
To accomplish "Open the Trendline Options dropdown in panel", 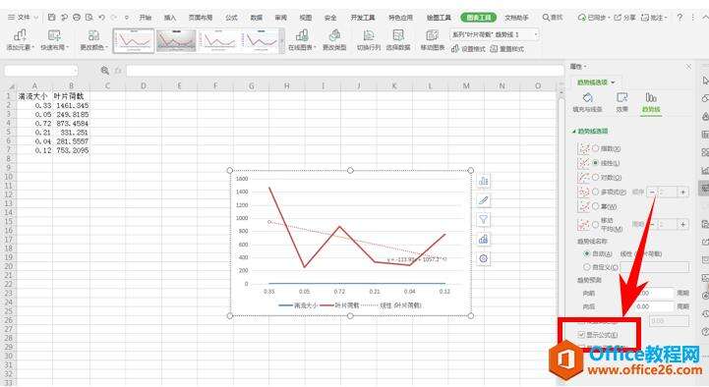I will [x=596, y=83].
